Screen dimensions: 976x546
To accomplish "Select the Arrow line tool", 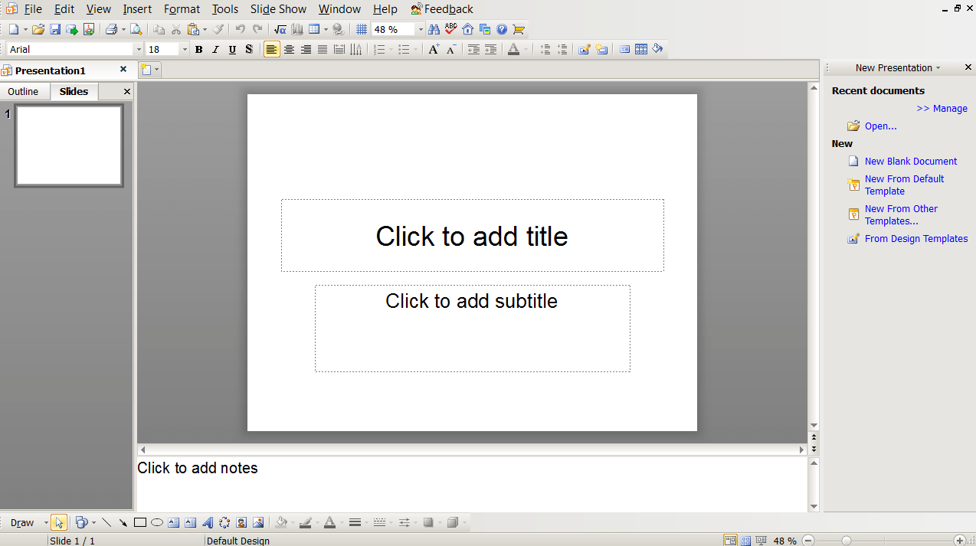I will point(123,522).
